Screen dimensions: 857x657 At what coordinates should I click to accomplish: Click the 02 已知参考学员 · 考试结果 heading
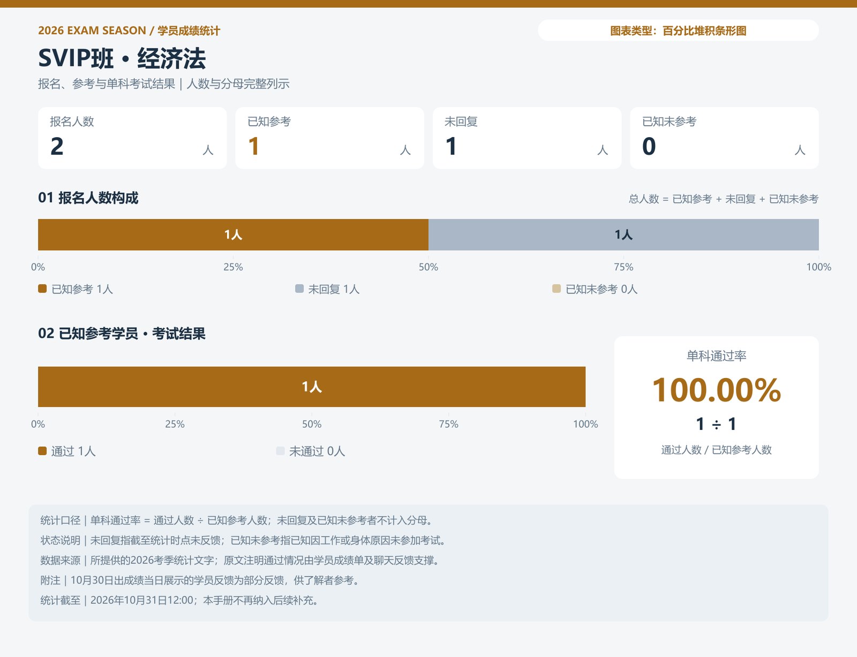[122, 334]
